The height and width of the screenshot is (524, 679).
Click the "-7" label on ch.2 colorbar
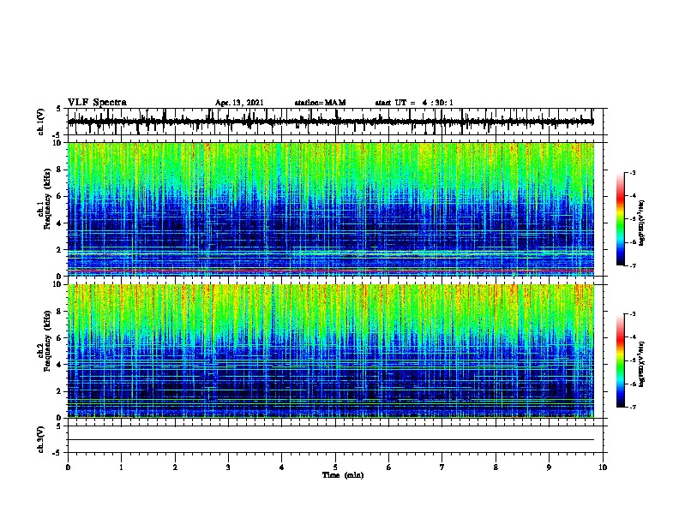coord(633,407)
